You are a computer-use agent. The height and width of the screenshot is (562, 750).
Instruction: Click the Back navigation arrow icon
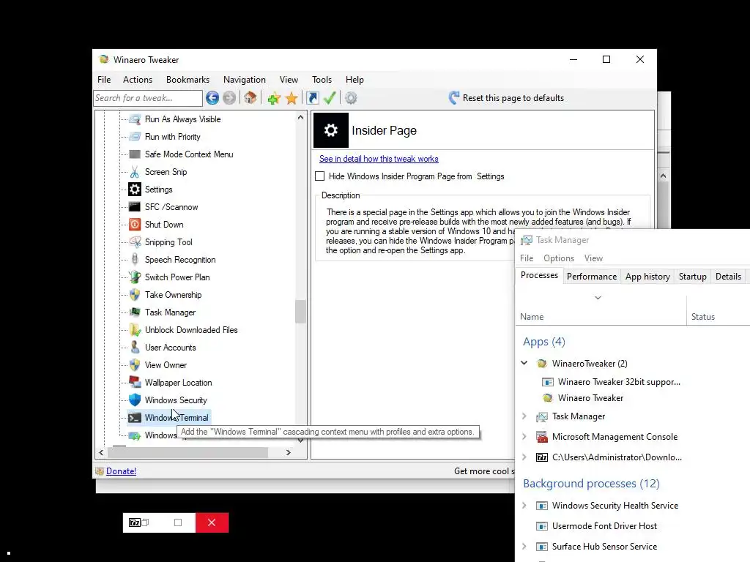pyautogui.click(x=212, y=98)
